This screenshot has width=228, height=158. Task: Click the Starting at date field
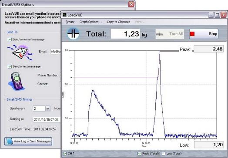47,119
